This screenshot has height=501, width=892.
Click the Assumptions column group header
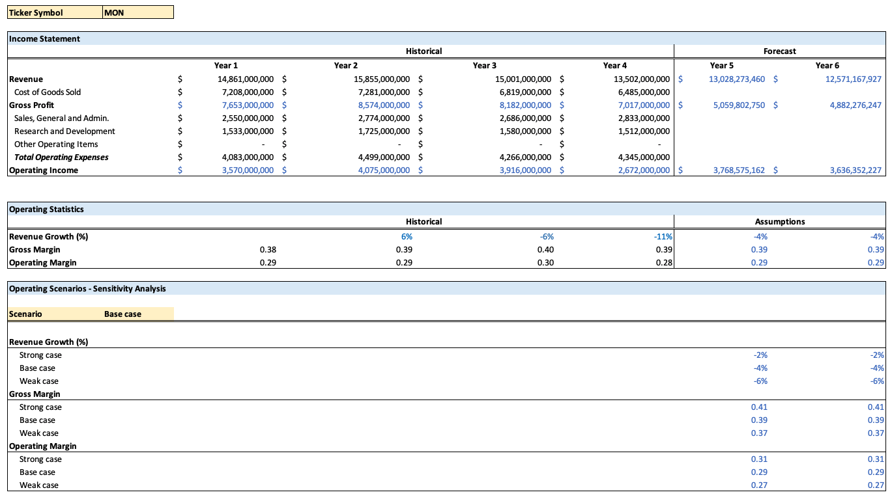coord(780,222)
